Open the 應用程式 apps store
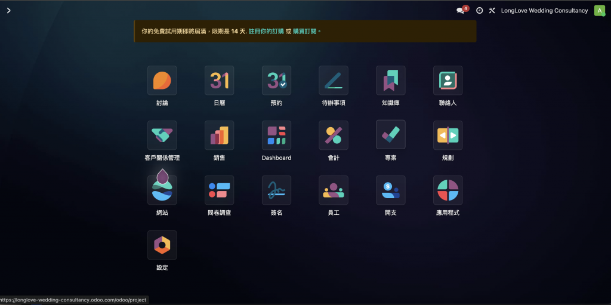 (448, 190)
